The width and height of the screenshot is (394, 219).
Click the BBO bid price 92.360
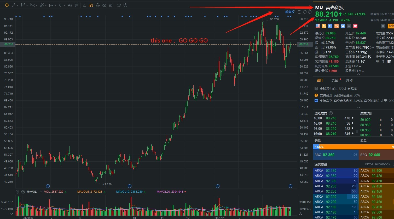(x=328, y=155)
